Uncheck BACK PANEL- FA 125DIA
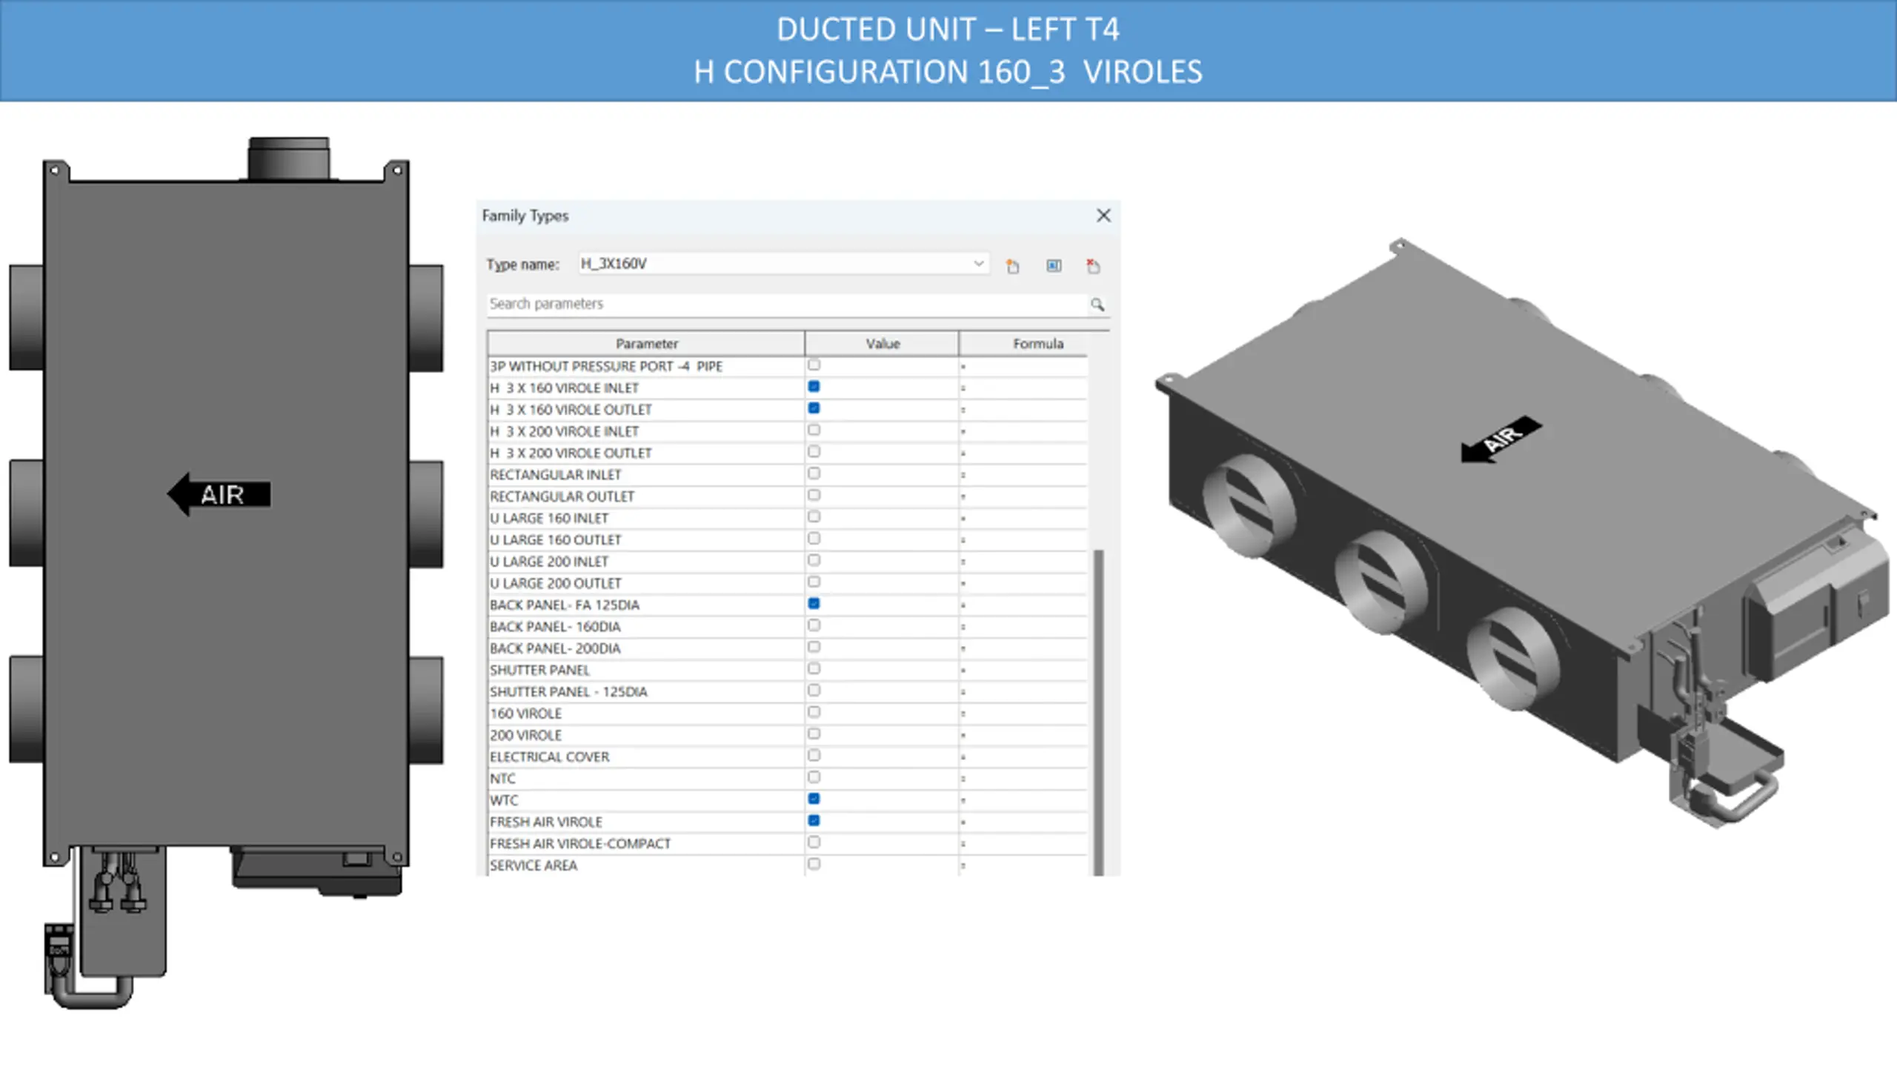Image resolution: width=1897 pixels, height=1067 pixels. coord(814,603)
